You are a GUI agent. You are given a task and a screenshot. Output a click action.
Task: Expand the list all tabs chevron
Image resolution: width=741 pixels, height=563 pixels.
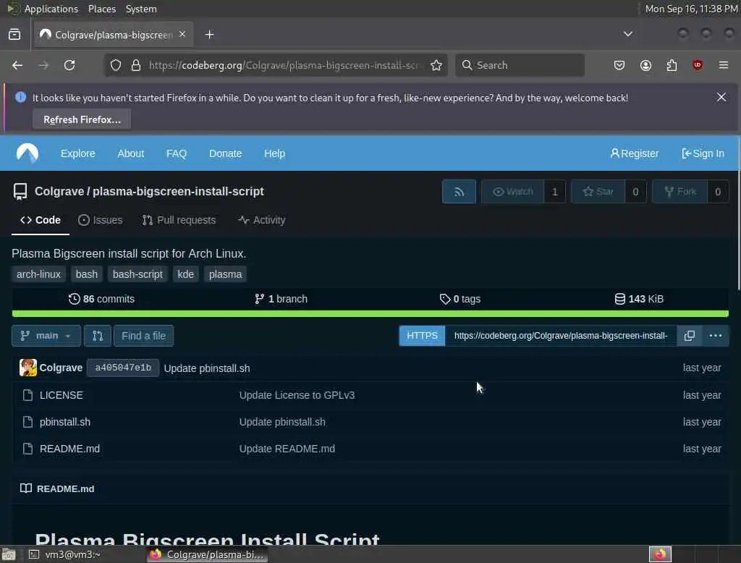[x=627, y=34]
